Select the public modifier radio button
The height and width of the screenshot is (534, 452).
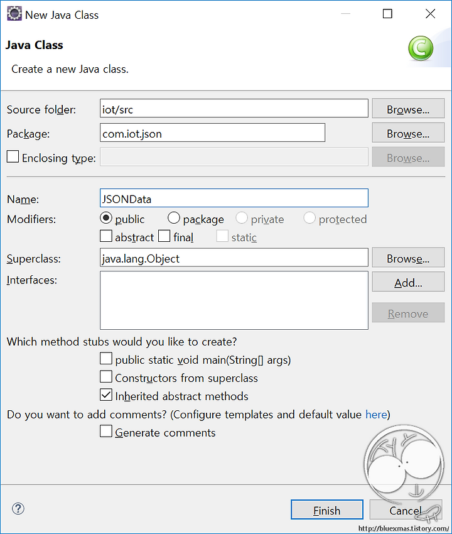[x=106, y=218]
